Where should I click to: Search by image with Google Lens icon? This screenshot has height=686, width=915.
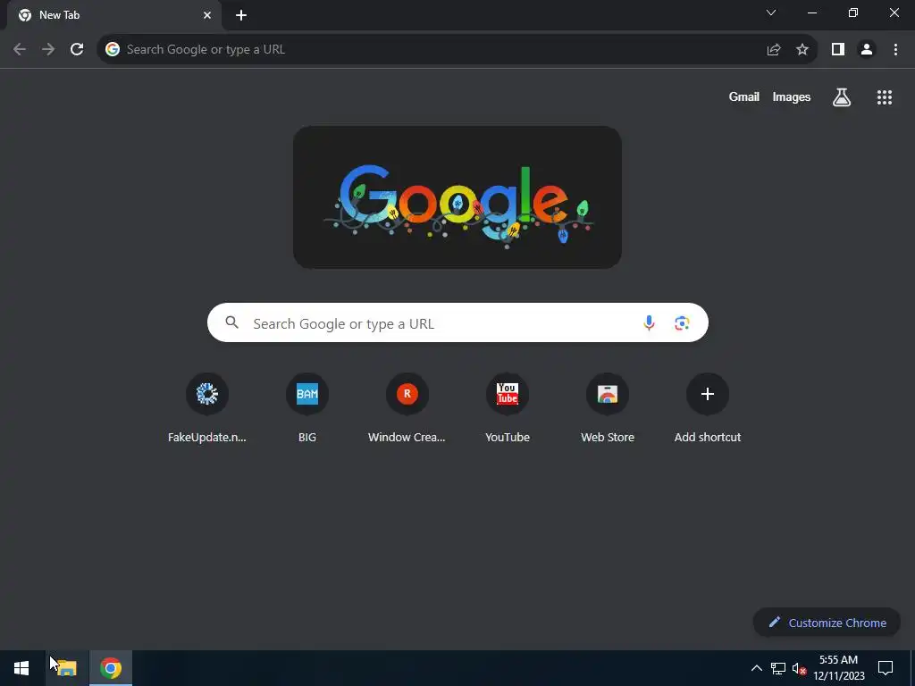[x=682, y=322]
